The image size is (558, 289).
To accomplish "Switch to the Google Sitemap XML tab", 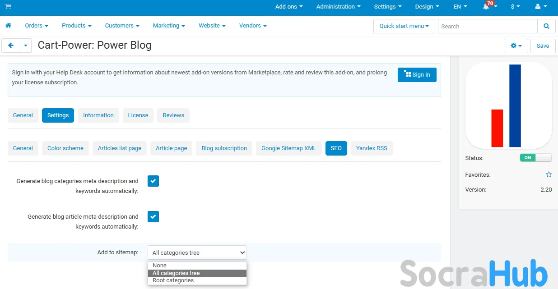I will pos(288,148).
